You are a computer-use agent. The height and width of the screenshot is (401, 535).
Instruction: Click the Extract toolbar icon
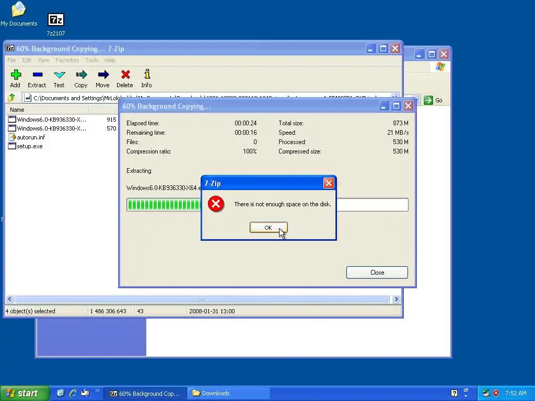(x=37, y=79)
